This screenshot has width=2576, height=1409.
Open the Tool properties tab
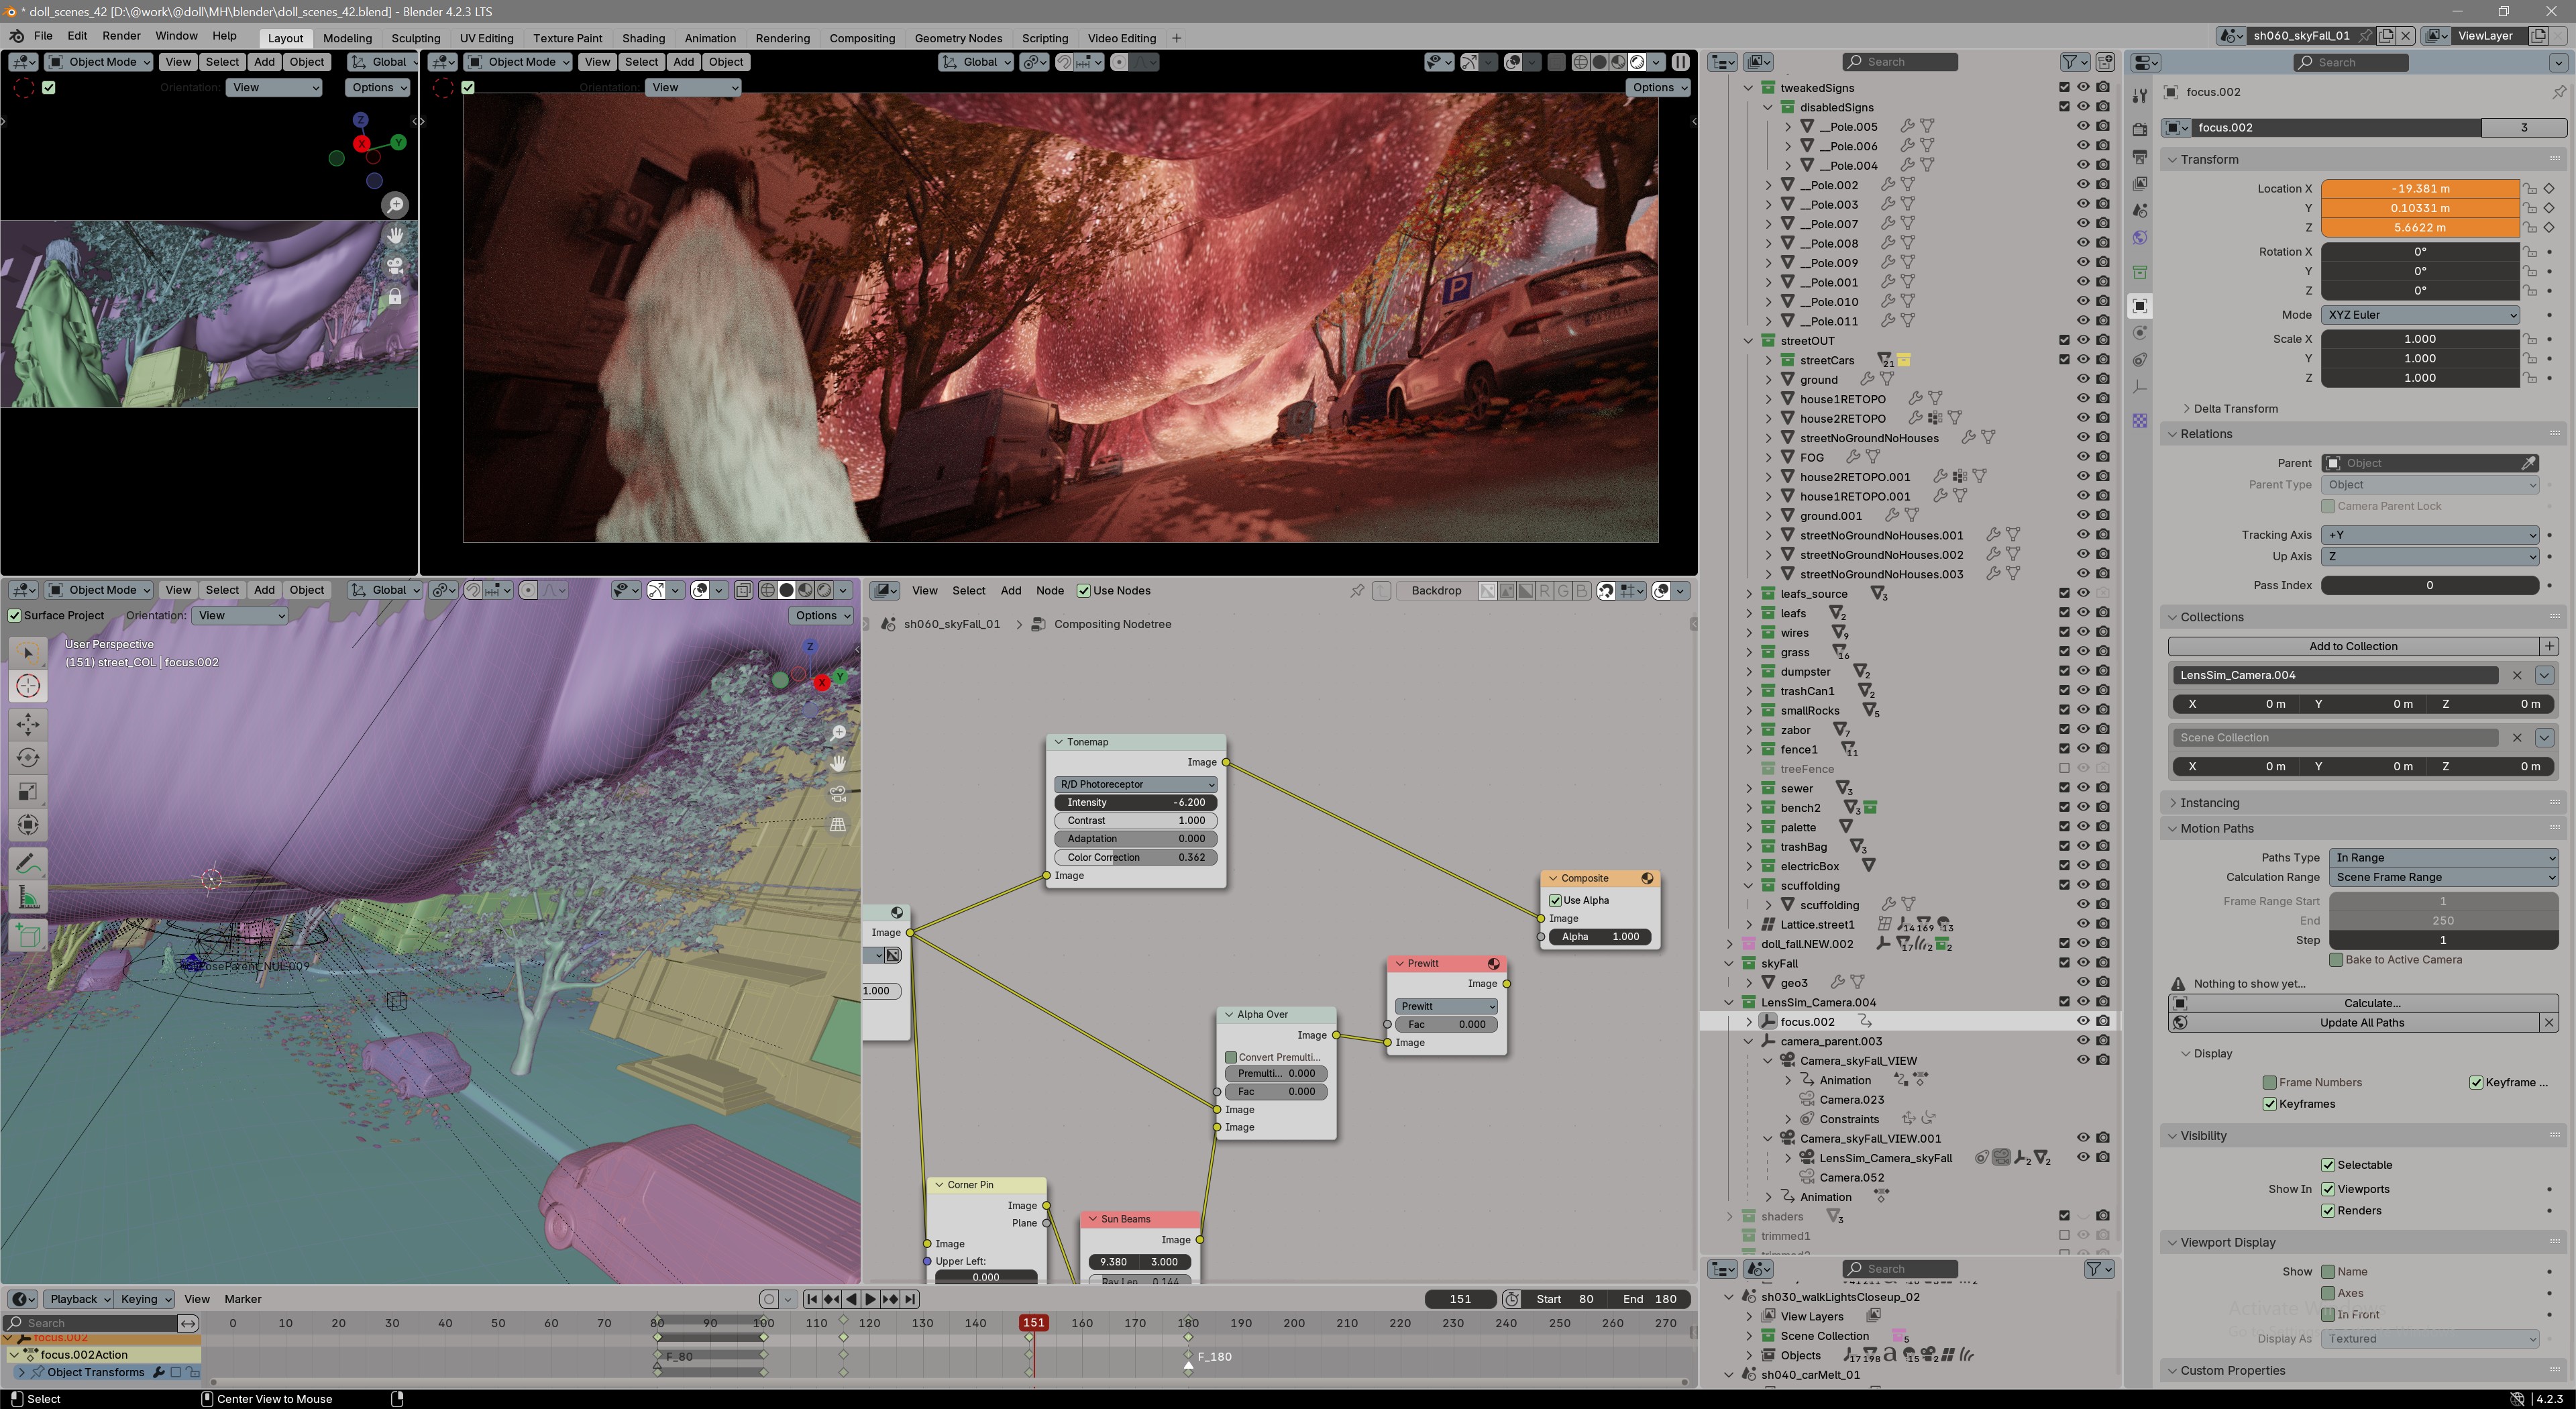(x=2140, y=96)
